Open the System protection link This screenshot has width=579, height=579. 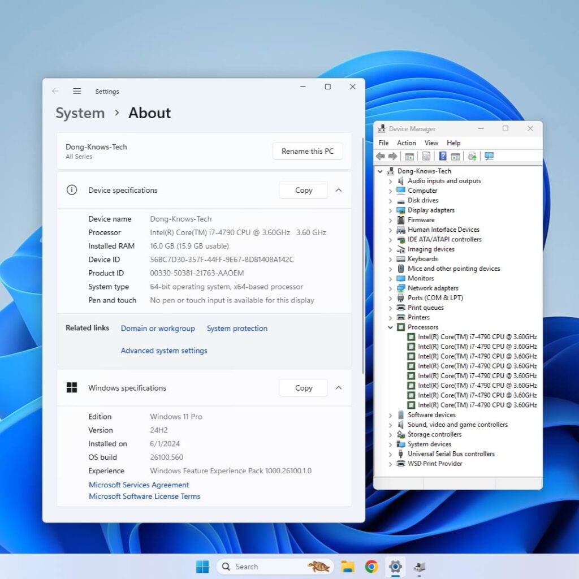[x=237, y=329]
